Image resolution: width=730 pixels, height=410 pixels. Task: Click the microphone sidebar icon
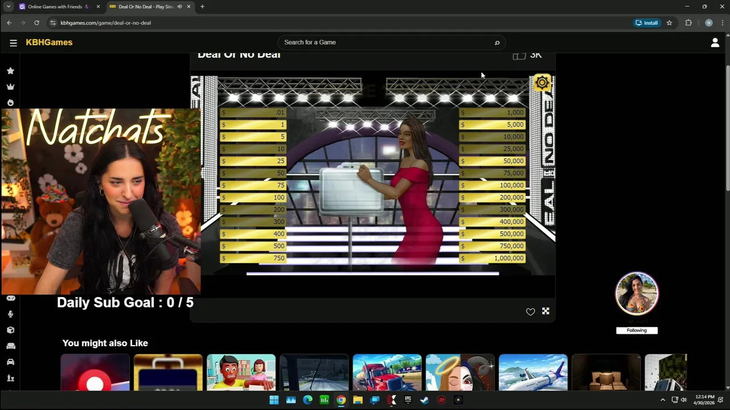coord(10,314)
